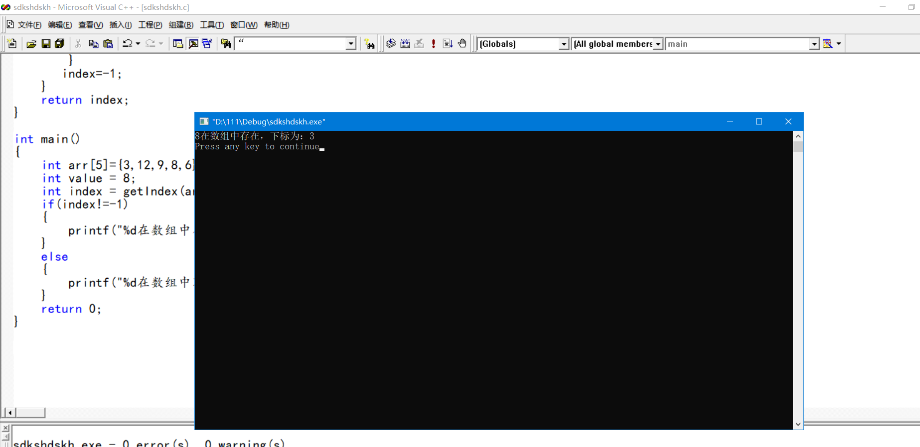920x447 pixels.
Task: Open a file with the folder icon
Action: (31, 44)
